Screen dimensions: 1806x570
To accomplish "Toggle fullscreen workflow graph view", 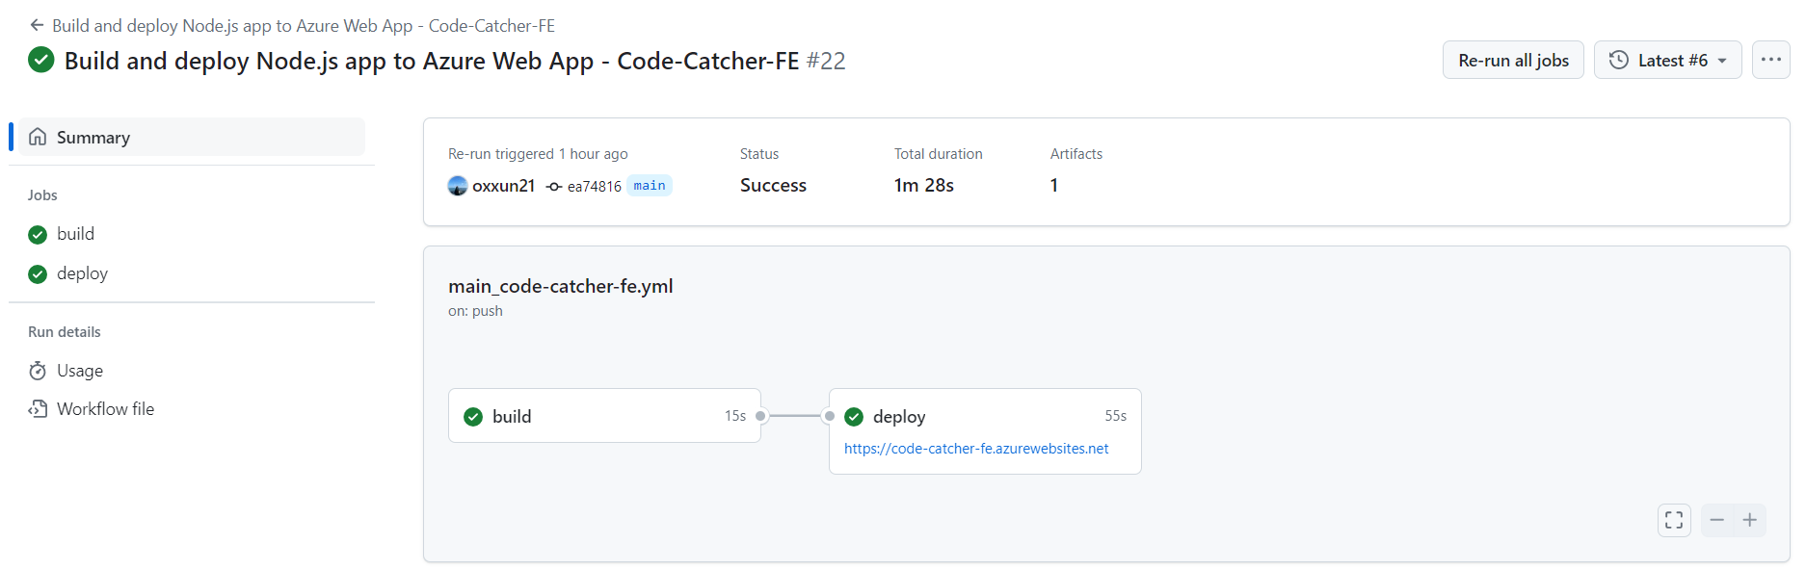I will tap(1674, 520).
